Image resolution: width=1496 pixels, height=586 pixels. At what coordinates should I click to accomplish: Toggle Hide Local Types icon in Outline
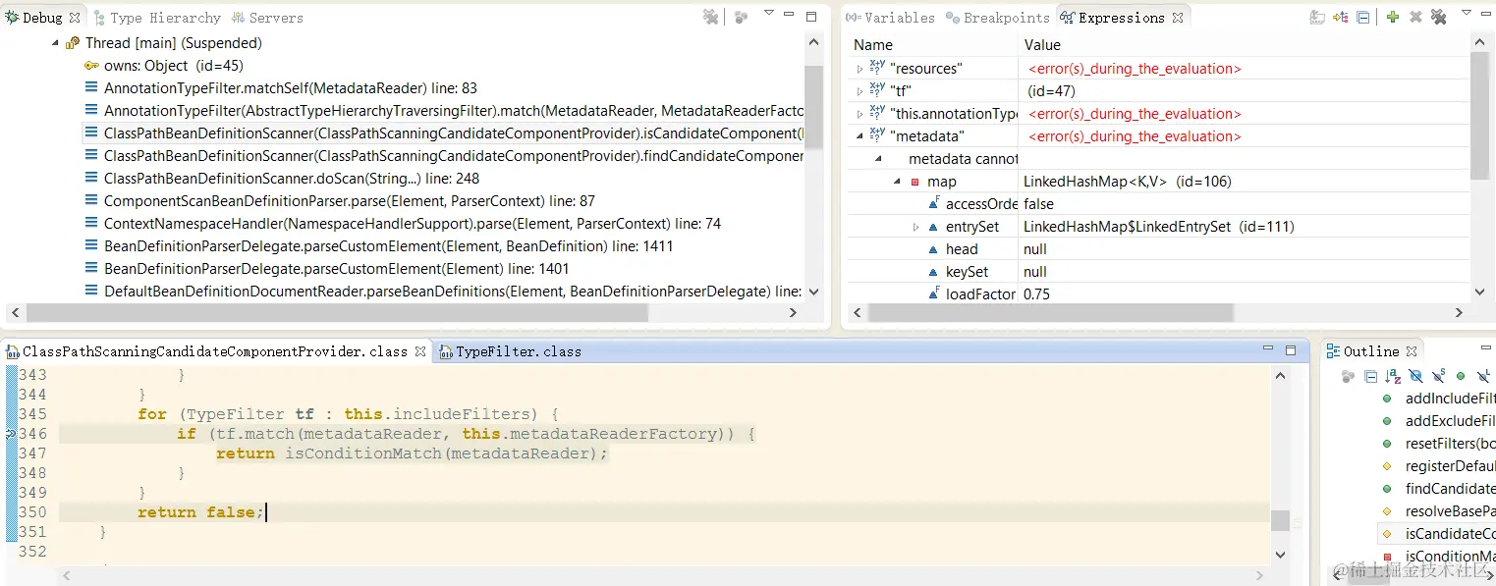point(1484,376)
